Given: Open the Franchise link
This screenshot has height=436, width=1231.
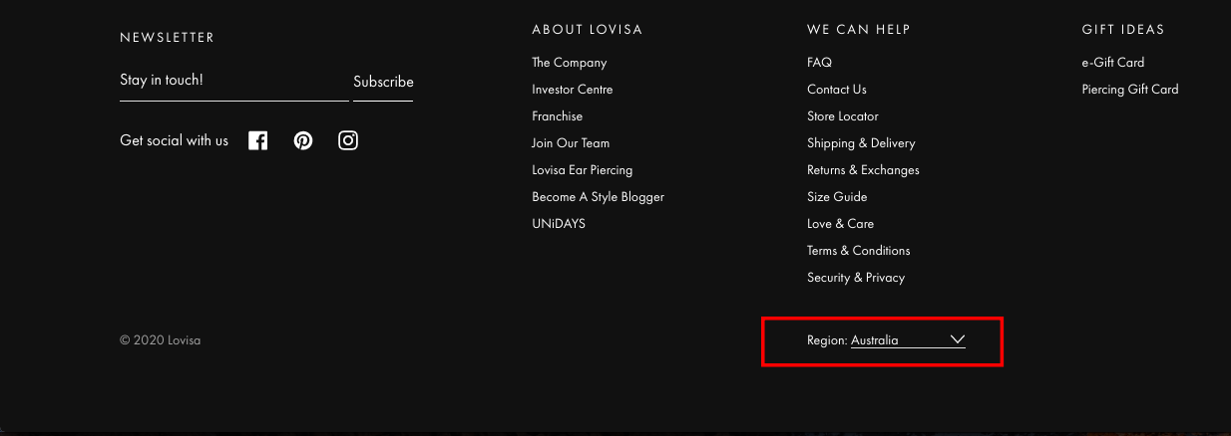Looking at the screenshot, I should [x=557, y=116].
